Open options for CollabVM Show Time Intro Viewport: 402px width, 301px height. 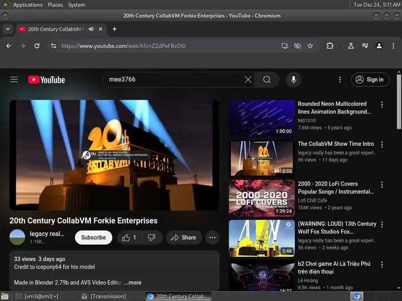[382, 145]
